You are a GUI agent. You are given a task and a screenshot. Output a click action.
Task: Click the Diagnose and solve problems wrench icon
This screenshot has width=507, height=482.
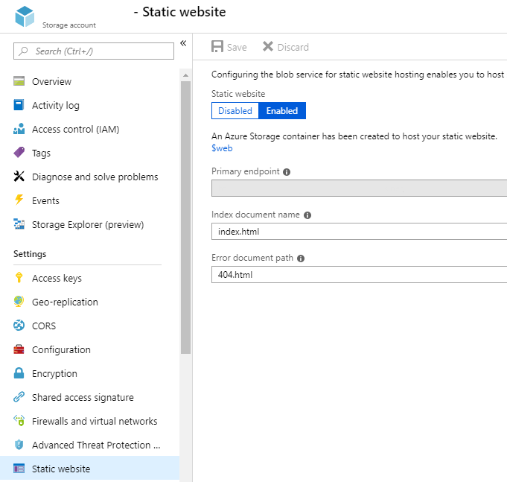(19, 177)
